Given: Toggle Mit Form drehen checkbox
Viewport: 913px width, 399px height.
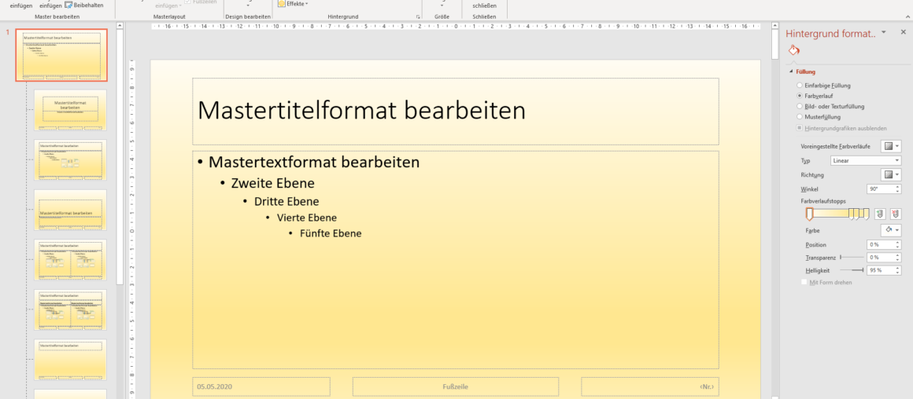Looking at the screenshot, I should [804, 282].
